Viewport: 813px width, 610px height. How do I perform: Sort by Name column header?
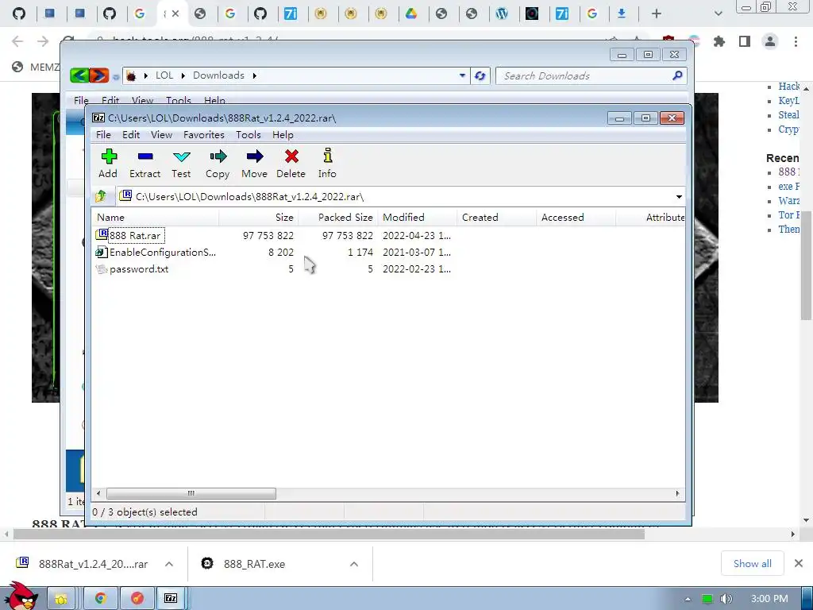[155, 218]
